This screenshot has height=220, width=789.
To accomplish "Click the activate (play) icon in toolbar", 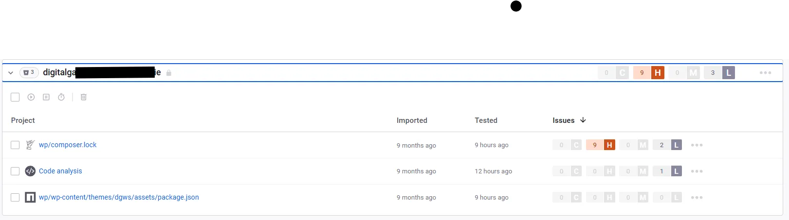I will (x=31, y=97).
